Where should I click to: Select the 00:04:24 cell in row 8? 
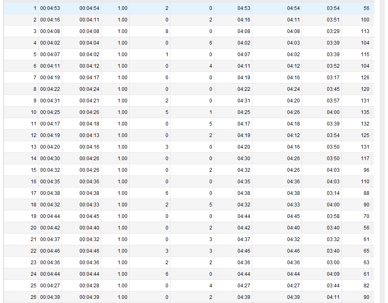point(89,89)
